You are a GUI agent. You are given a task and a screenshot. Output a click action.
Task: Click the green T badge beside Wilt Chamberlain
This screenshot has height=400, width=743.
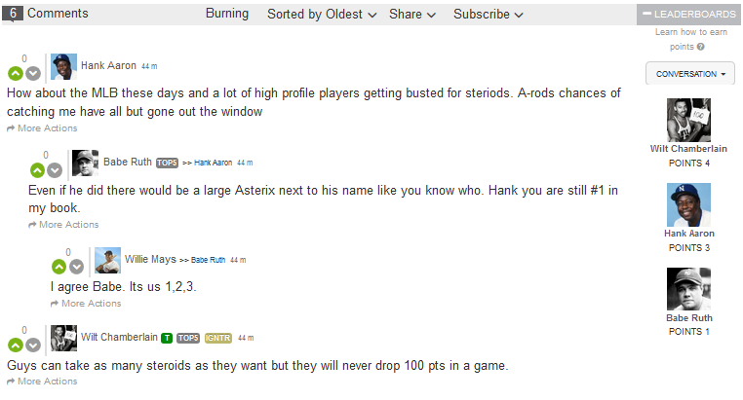point(167,338)
